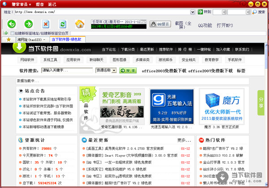This screenshot has width=269, height=188.
Task: Open the 安全相关 category
Action: click(x=189, y=60)
